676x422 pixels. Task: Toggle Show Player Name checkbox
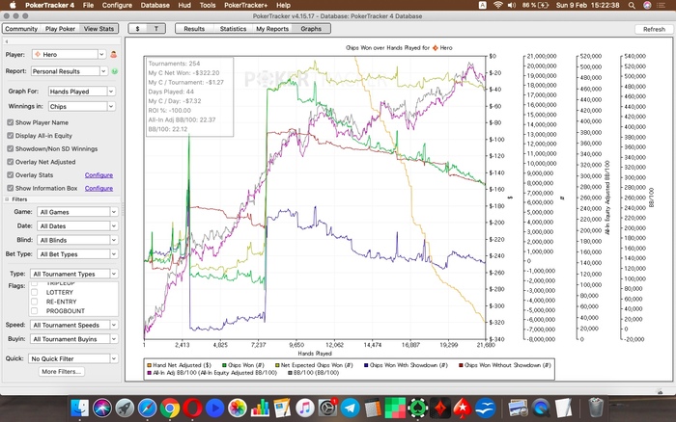11,122
